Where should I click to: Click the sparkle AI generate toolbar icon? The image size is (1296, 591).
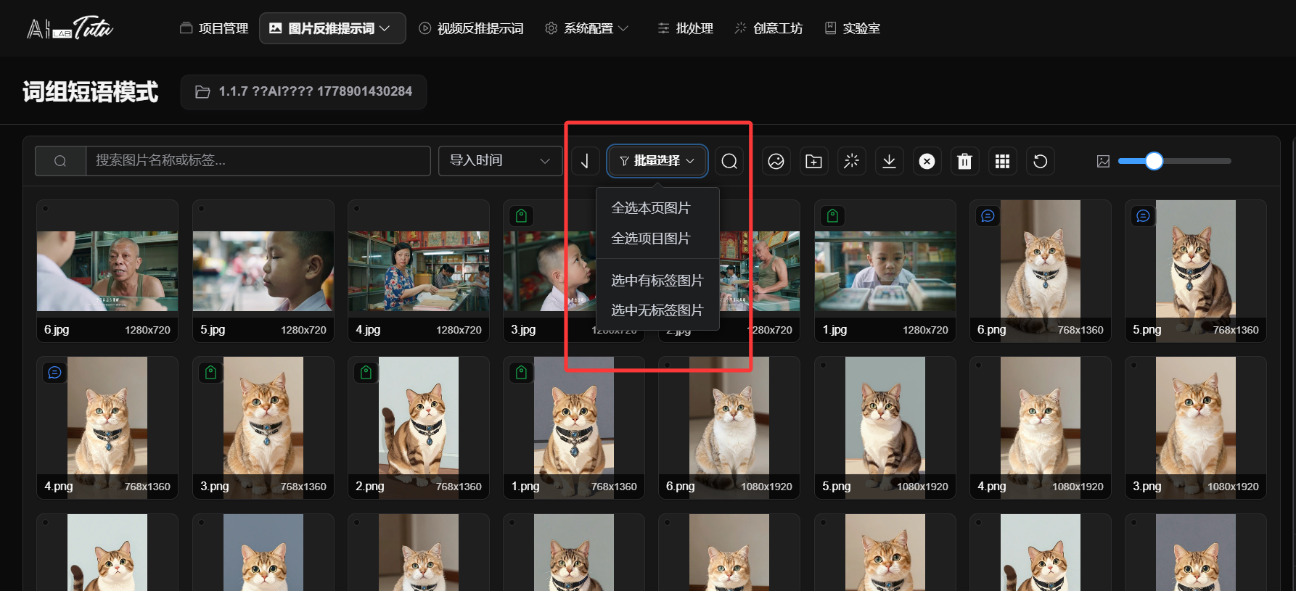point(851,161)
